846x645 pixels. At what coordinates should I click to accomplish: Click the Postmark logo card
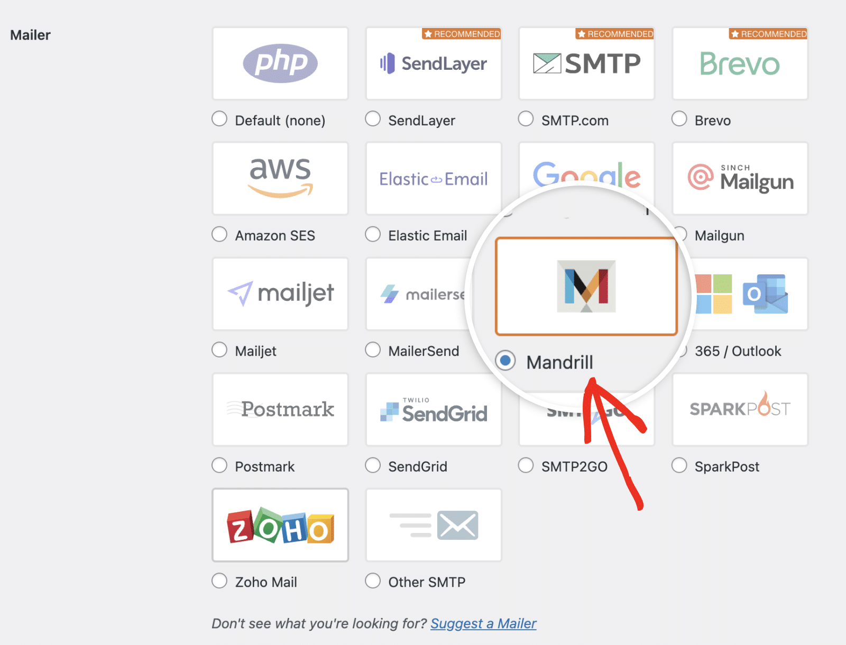click(x=280, y=409)
